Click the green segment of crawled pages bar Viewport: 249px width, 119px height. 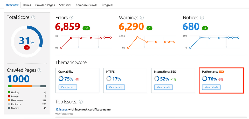(10, 86)
